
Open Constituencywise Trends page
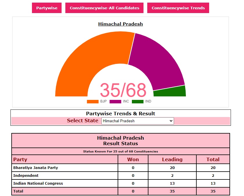178,8
